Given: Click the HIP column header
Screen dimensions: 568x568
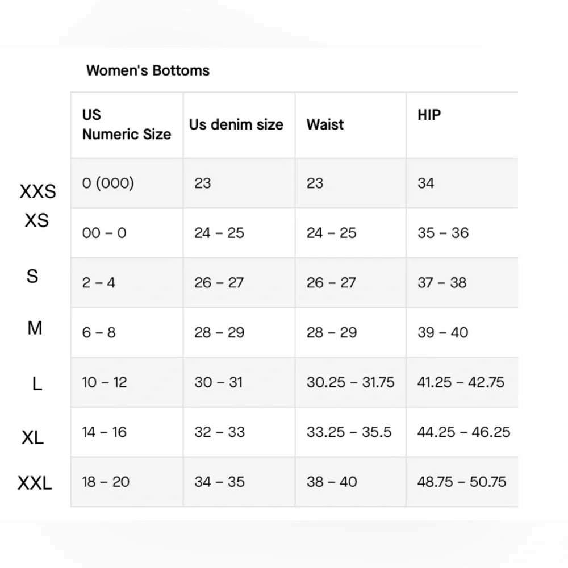Looking at the screenshot, I should click(x=429, y=115).
